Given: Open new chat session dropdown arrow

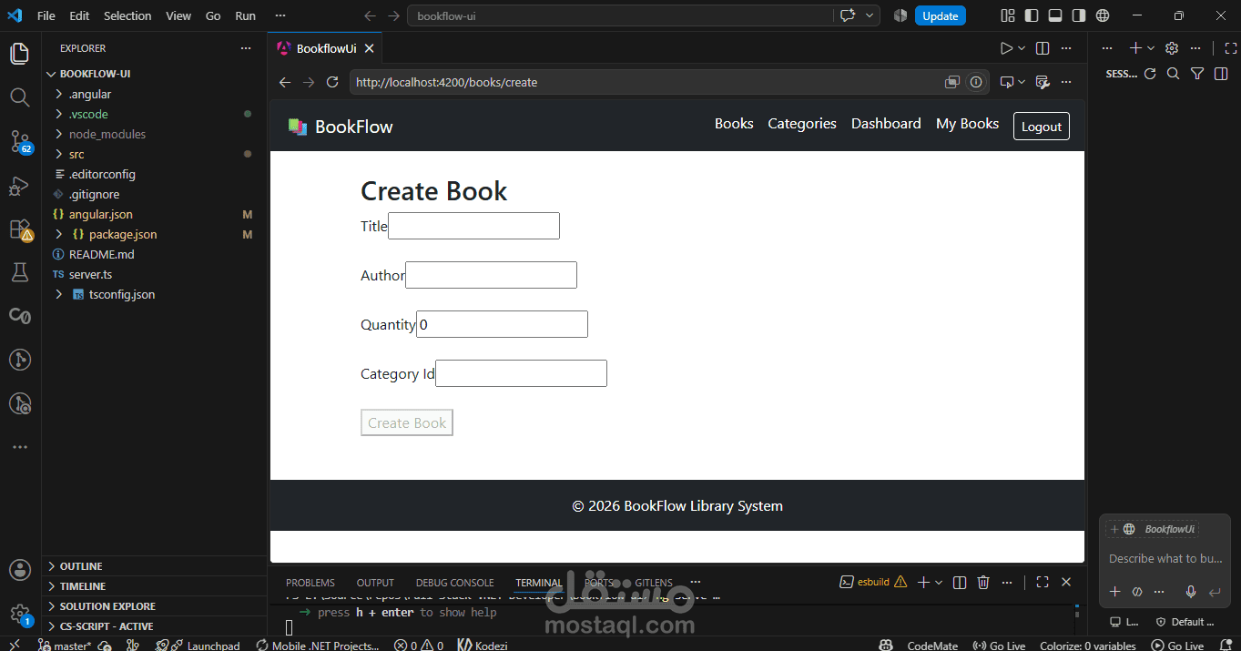Looking at the screenshot, I should tap(1151, 48).
